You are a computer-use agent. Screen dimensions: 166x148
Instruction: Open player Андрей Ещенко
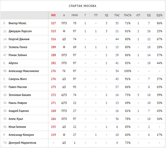point(19,111)
